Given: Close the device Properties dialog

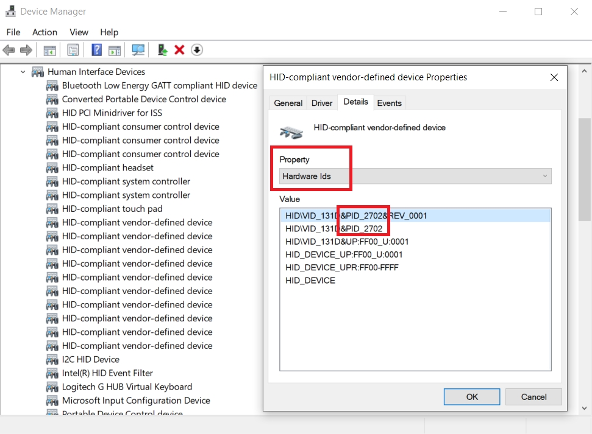Looking at the screenshot, I should point(554,77).
